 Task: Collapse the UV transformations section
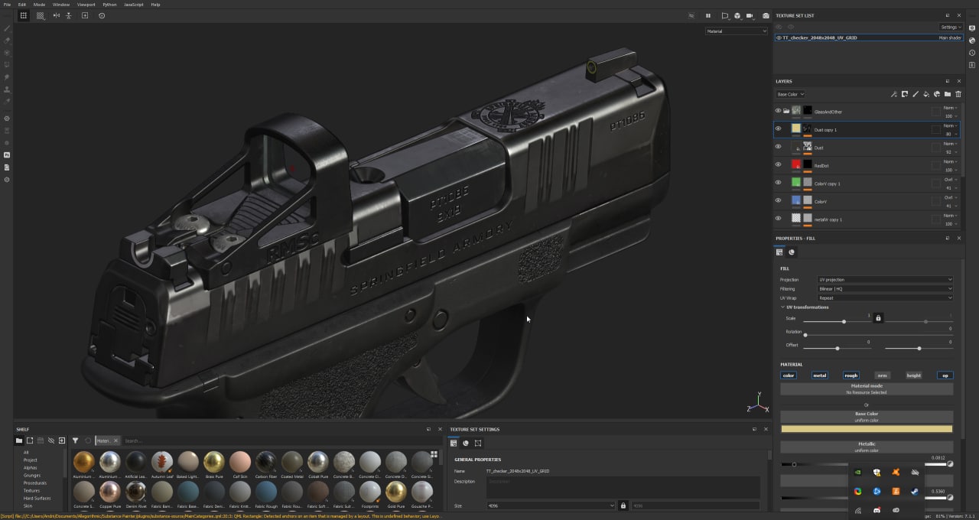(x=782, y=307)
